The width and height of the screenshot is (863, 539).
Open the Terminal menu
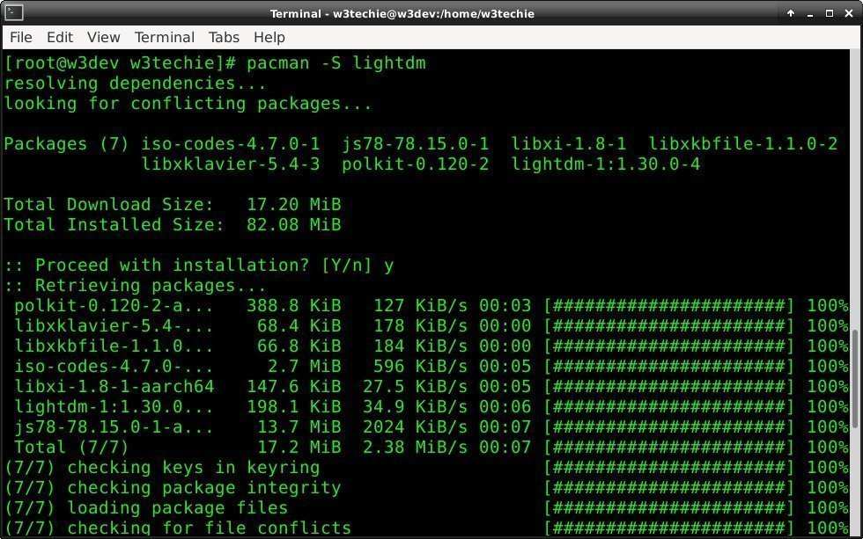(164, 37)
